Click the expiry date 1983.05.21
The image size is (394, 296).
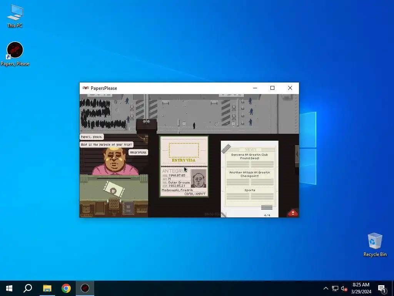click(x=177, y=186)
